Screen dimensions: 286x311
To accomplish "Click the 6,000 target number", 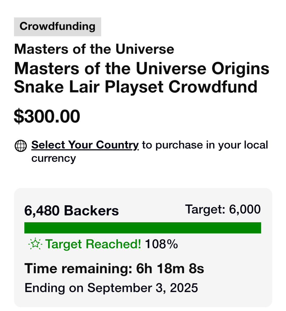I will click(x=245, y=209).
